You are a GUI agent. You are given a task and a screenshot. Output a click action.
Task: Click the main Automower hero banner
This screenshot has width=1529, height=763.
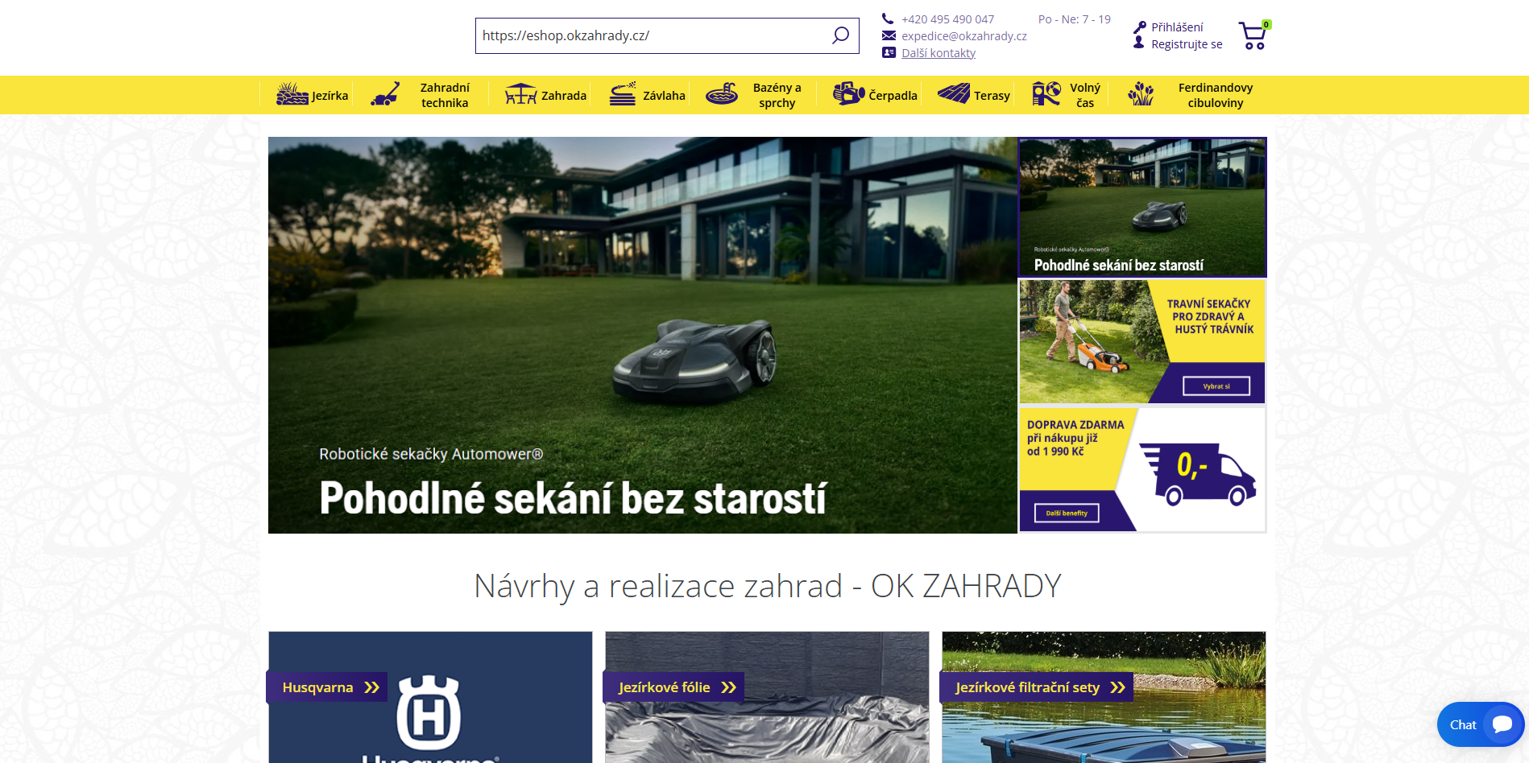(642, 335)
